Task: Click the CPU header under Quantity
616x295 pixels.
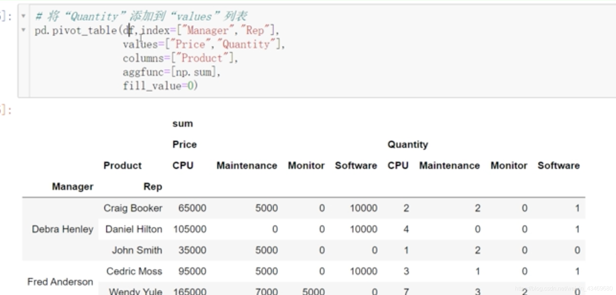Action: click(398, 165)
